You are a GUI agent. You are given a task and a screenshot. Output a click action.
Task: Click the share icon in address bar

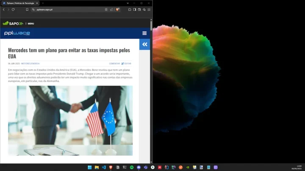(111, 9)
